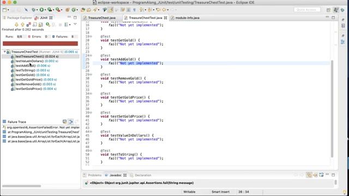349x196 pixels.
Task: Collapse testAddGold method at line 24
Action: coord(91,56)
